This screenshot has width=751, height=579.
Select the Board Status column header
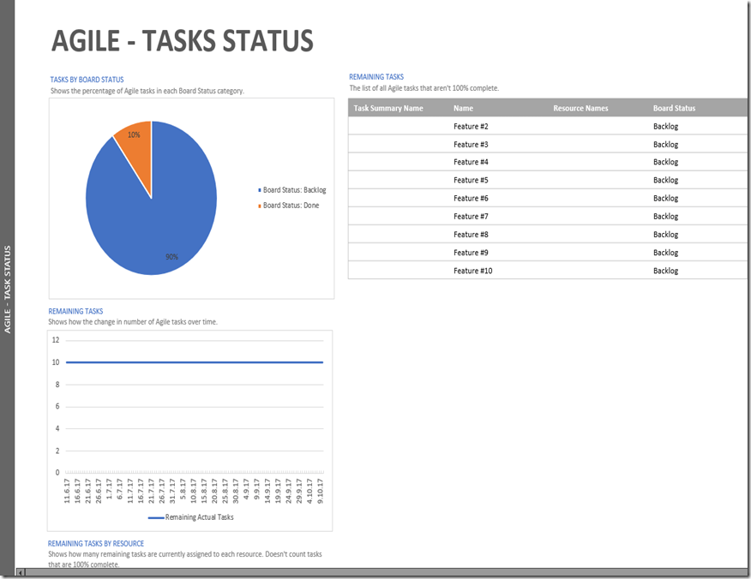674,109
